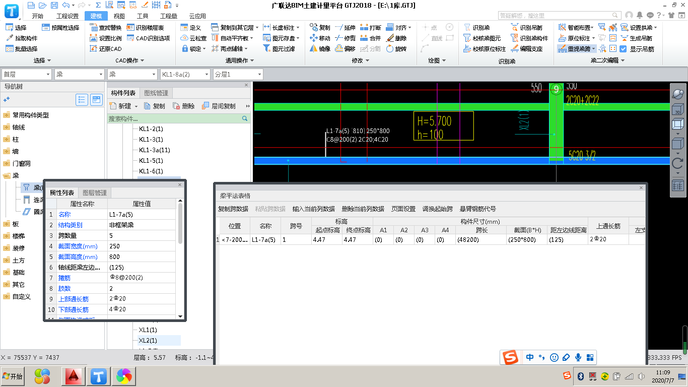Screen dimensions: 688x387
Task: Click 删除当前列数据 button
Action: pyautogui.click(x=363, y=209)
